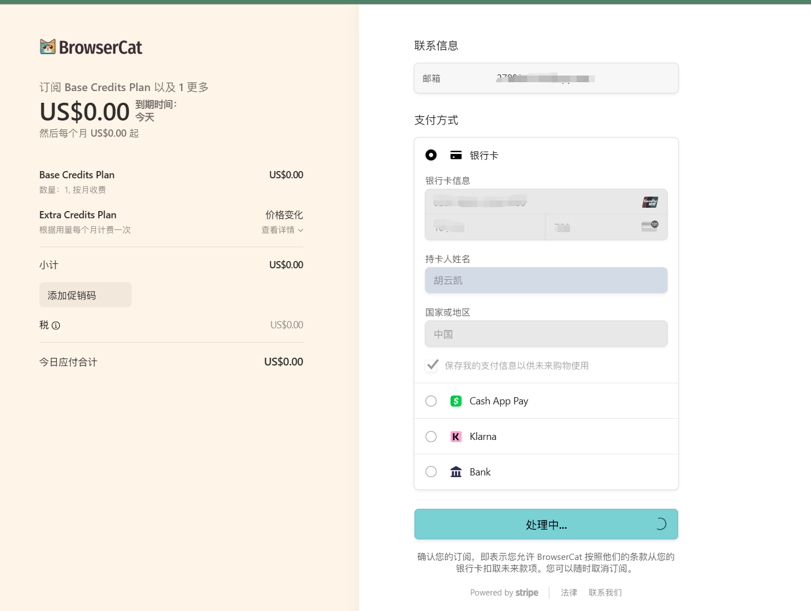The height and width of the screenshot is (611, 811).
Task: Select the 银行卡 payment radio button
Action: tap(431, 155)
